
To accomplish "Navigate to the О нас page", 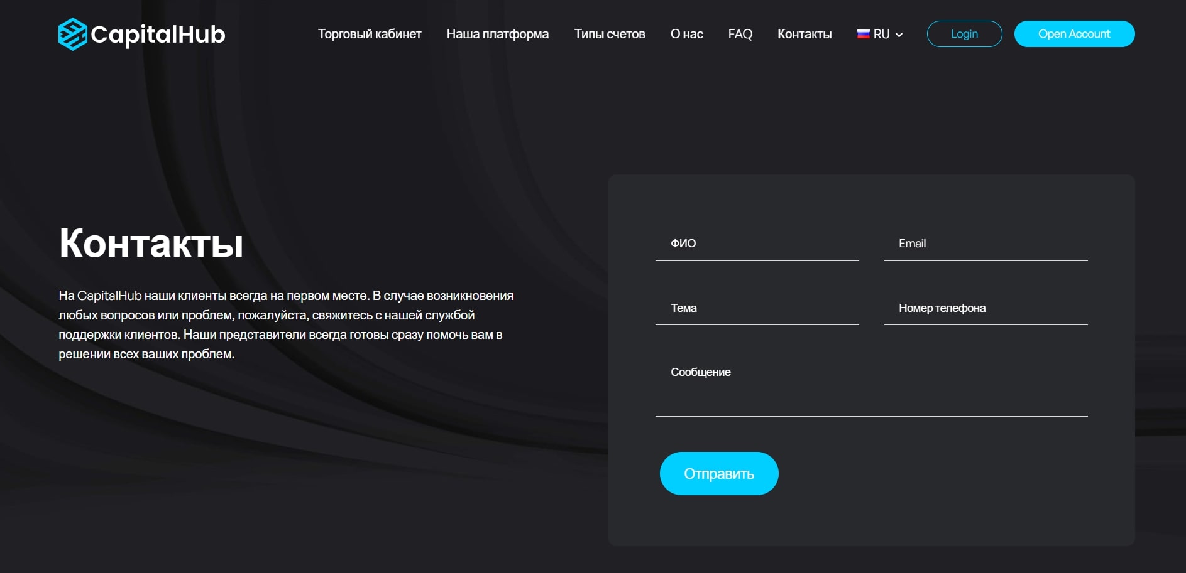I will (x=687, y=34).
